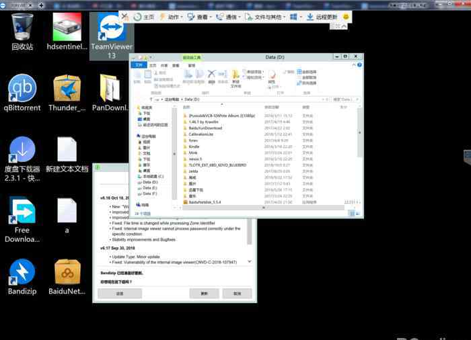This screenshot has width=471, height=340.
Task: Select the file named a
Action: 67,216
